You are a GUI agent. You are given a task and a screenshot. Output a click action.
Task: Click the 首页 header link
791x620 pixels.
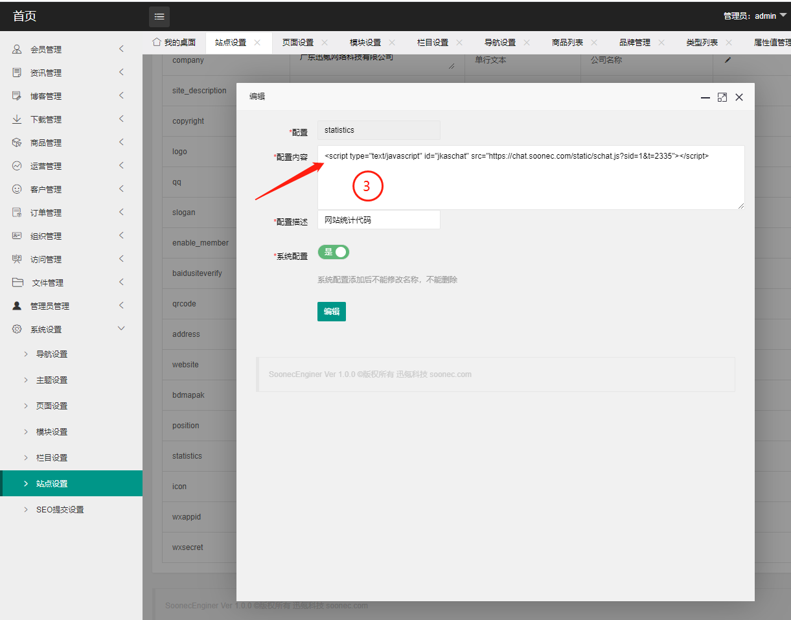tap(25, 16)
